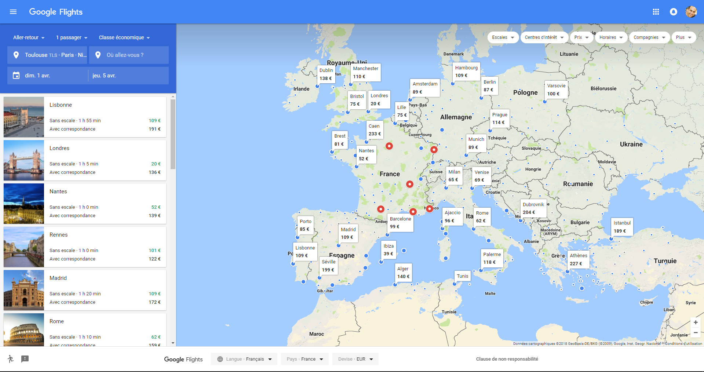The width and height of the screenshot is (704, 372).
Task: Open the Rennes destination card
Action: click(85, 247)
